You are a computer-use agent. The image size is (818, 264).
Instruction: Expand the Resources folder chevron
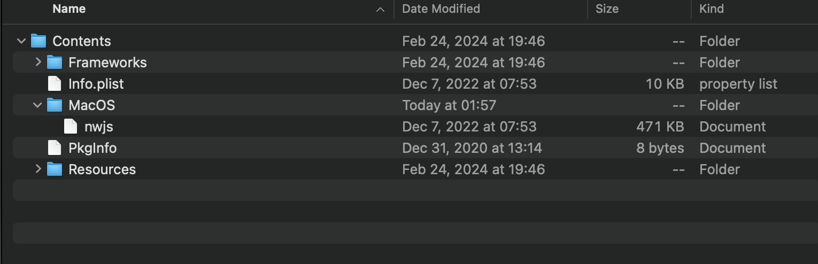click(37, 169)
